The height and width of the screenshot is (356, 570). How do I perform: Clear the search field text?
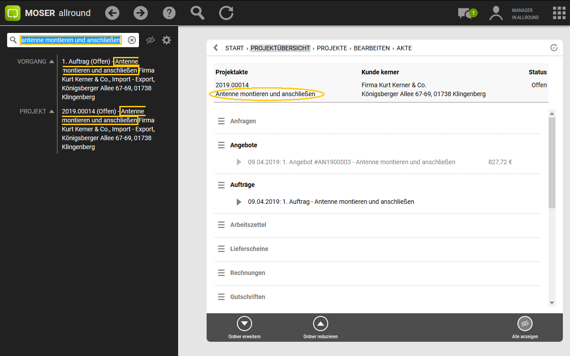(132, 40)
